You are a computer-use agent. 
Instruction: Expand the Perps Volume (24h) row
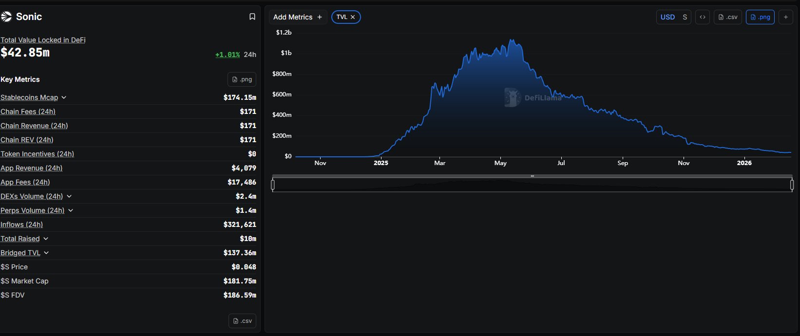click(x=71, y=210)
